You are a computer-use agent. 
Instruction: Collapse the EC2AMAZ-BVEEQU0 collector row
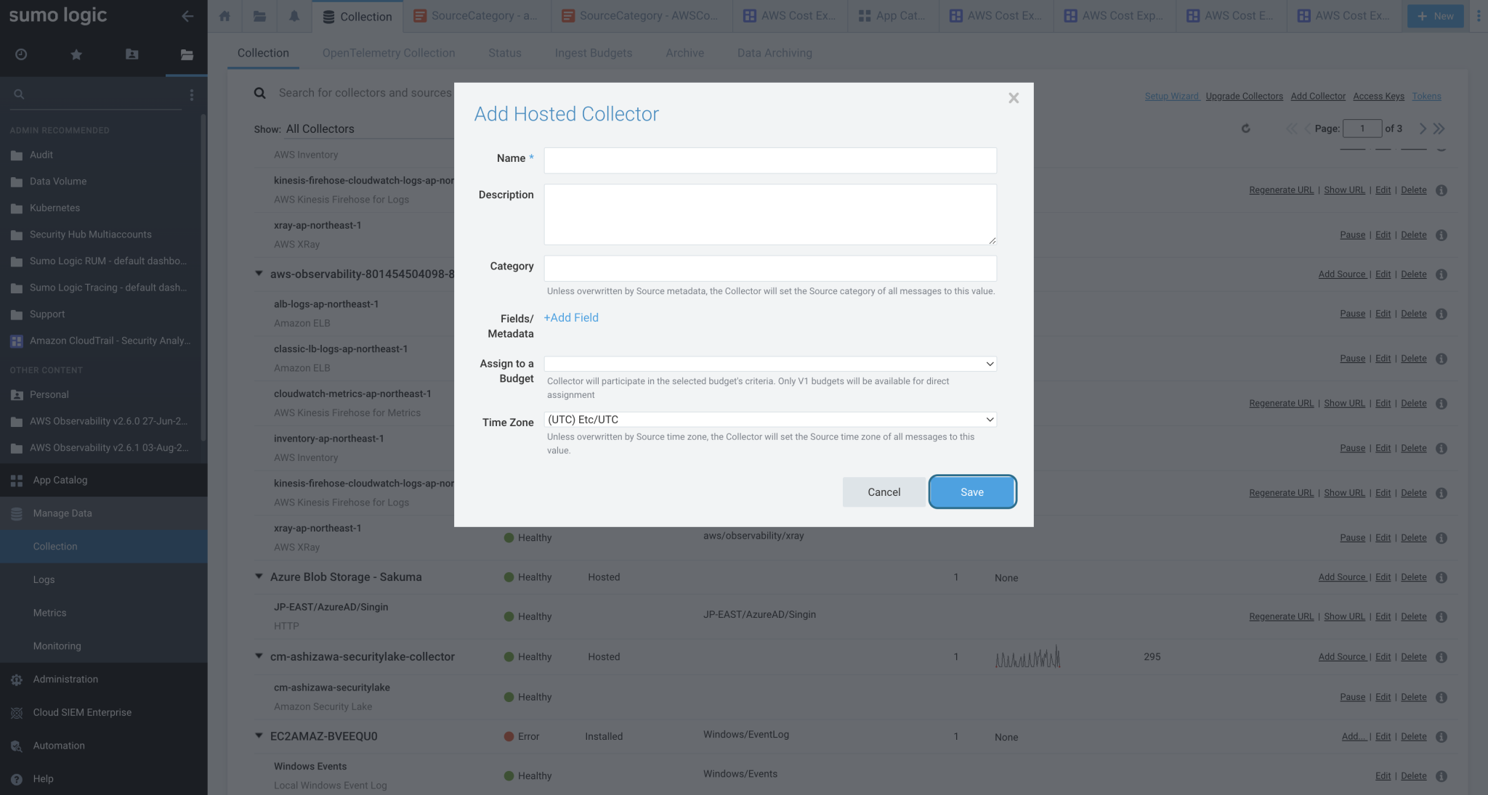pyautogui.click(x=259, y=735)
